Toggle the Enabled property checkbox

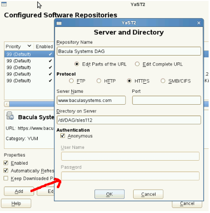6,163
